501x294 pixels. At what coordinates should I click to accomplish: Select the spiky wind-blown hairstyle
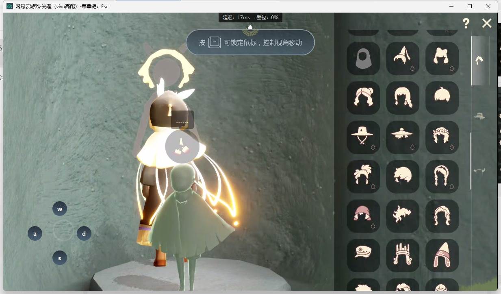pyautogui.click(x=403, y=216)
